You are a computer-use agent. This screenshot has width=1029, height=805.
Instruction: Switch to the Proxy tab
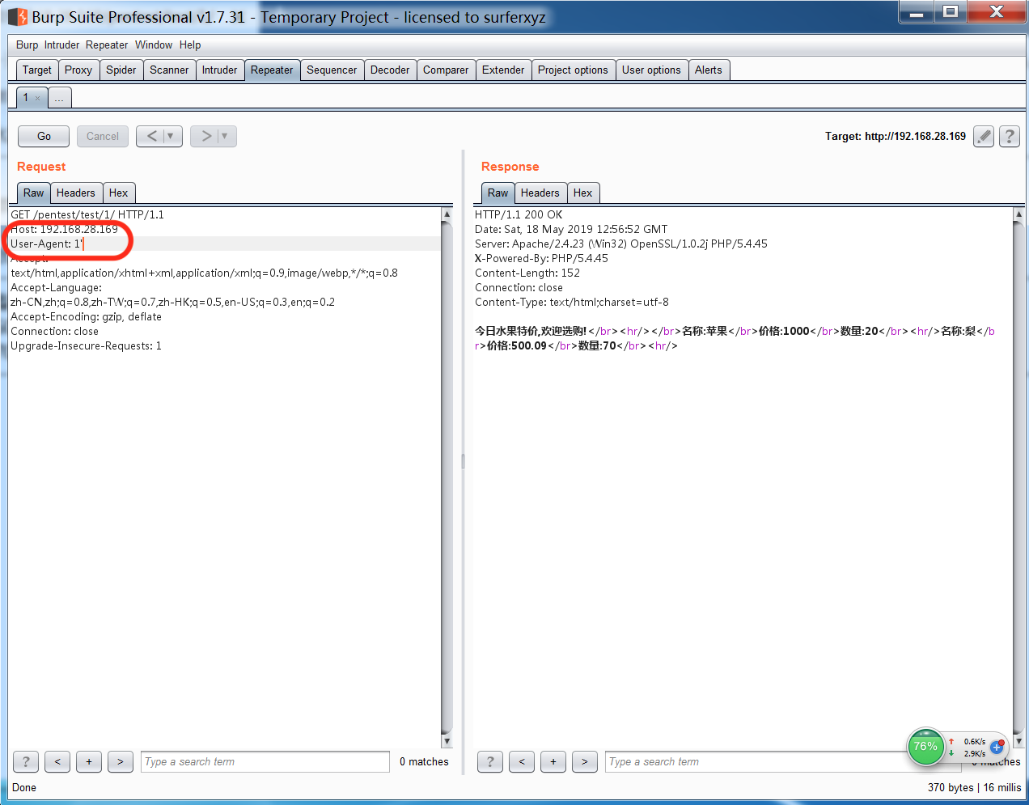(78, 70)
